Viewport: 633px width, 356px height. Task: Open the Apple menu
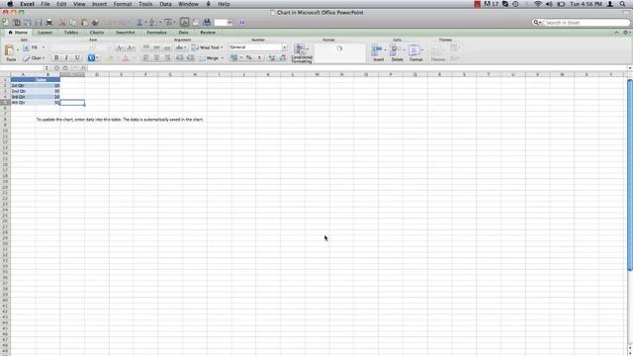tap(10, 4)
